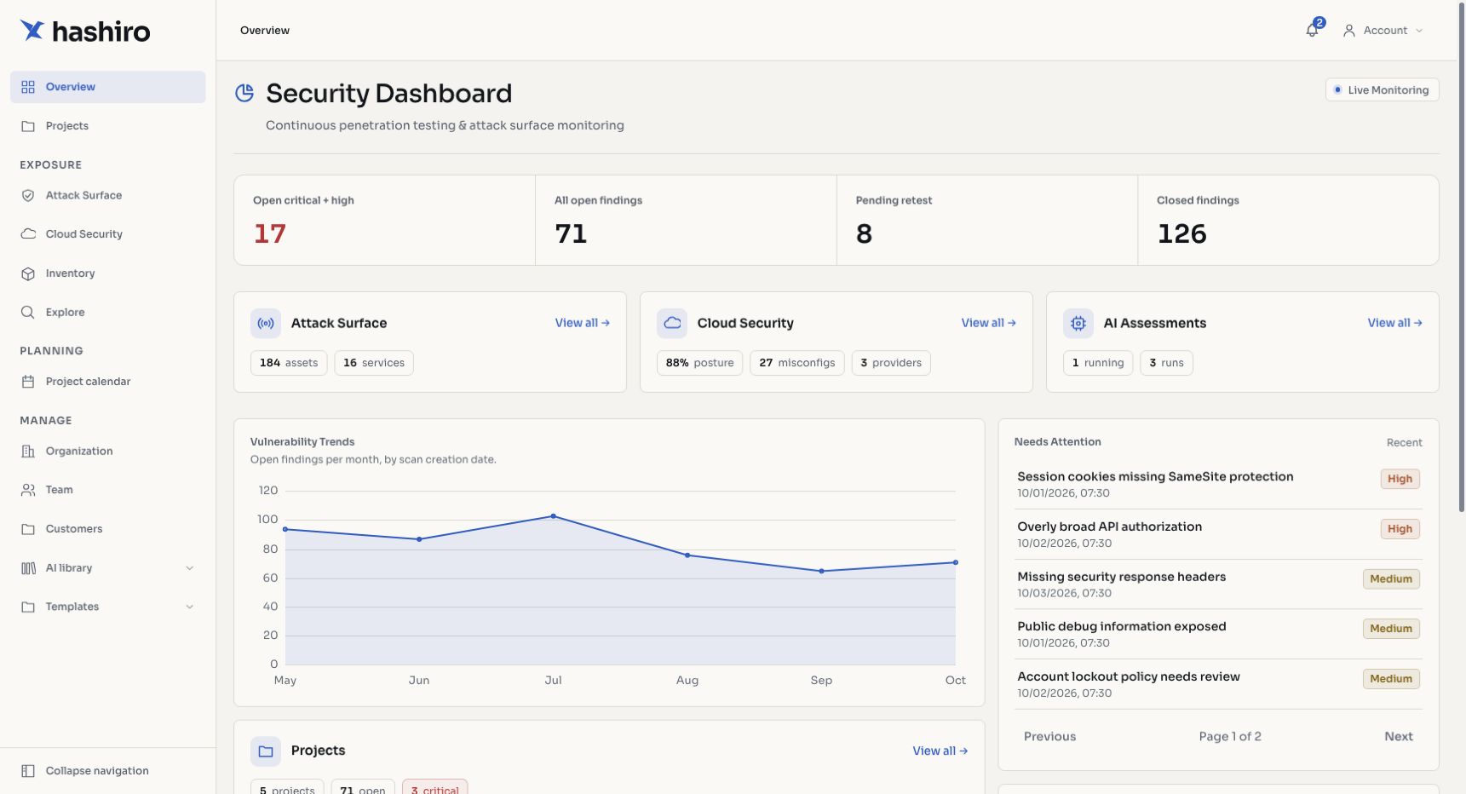Click the Team people icon

28,490
